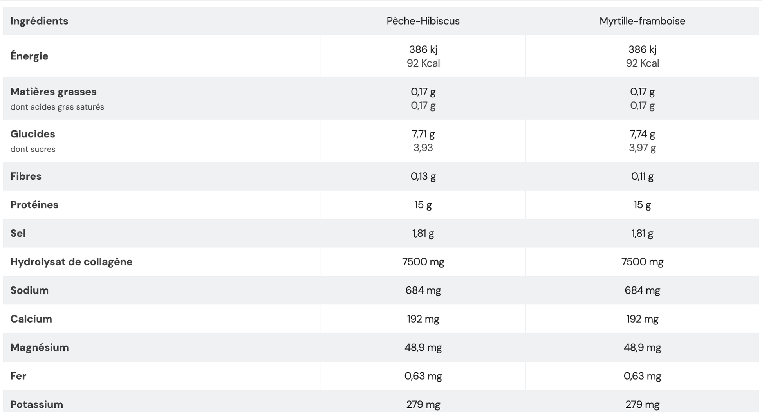Click the Ingrédients column header
This screenshot has width=762, height=418.
39,21
